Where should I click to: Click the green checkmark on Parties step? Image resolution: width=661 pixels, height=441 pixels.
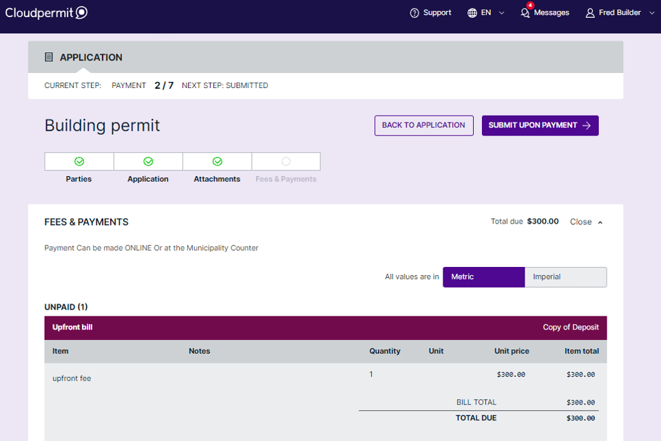click(78, 161)
